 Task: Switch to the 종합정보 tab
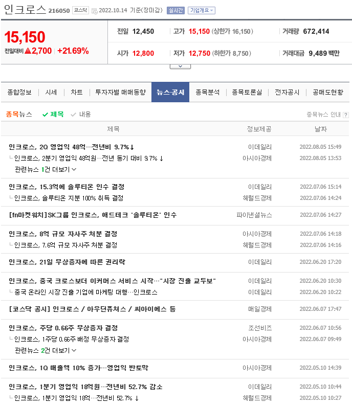[19, 92]
